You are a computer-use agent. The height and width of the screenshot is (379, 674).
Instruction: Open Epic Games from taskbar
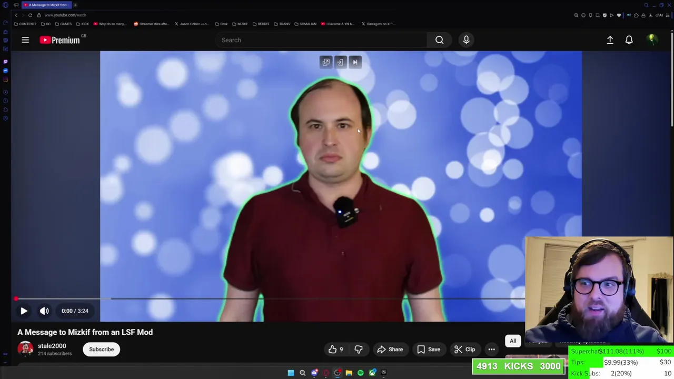click(x=384, y=373)
